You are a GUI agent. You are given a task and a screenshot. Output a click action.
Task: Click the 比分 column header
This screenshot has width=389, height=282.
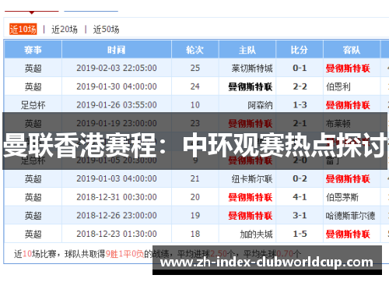300,49
